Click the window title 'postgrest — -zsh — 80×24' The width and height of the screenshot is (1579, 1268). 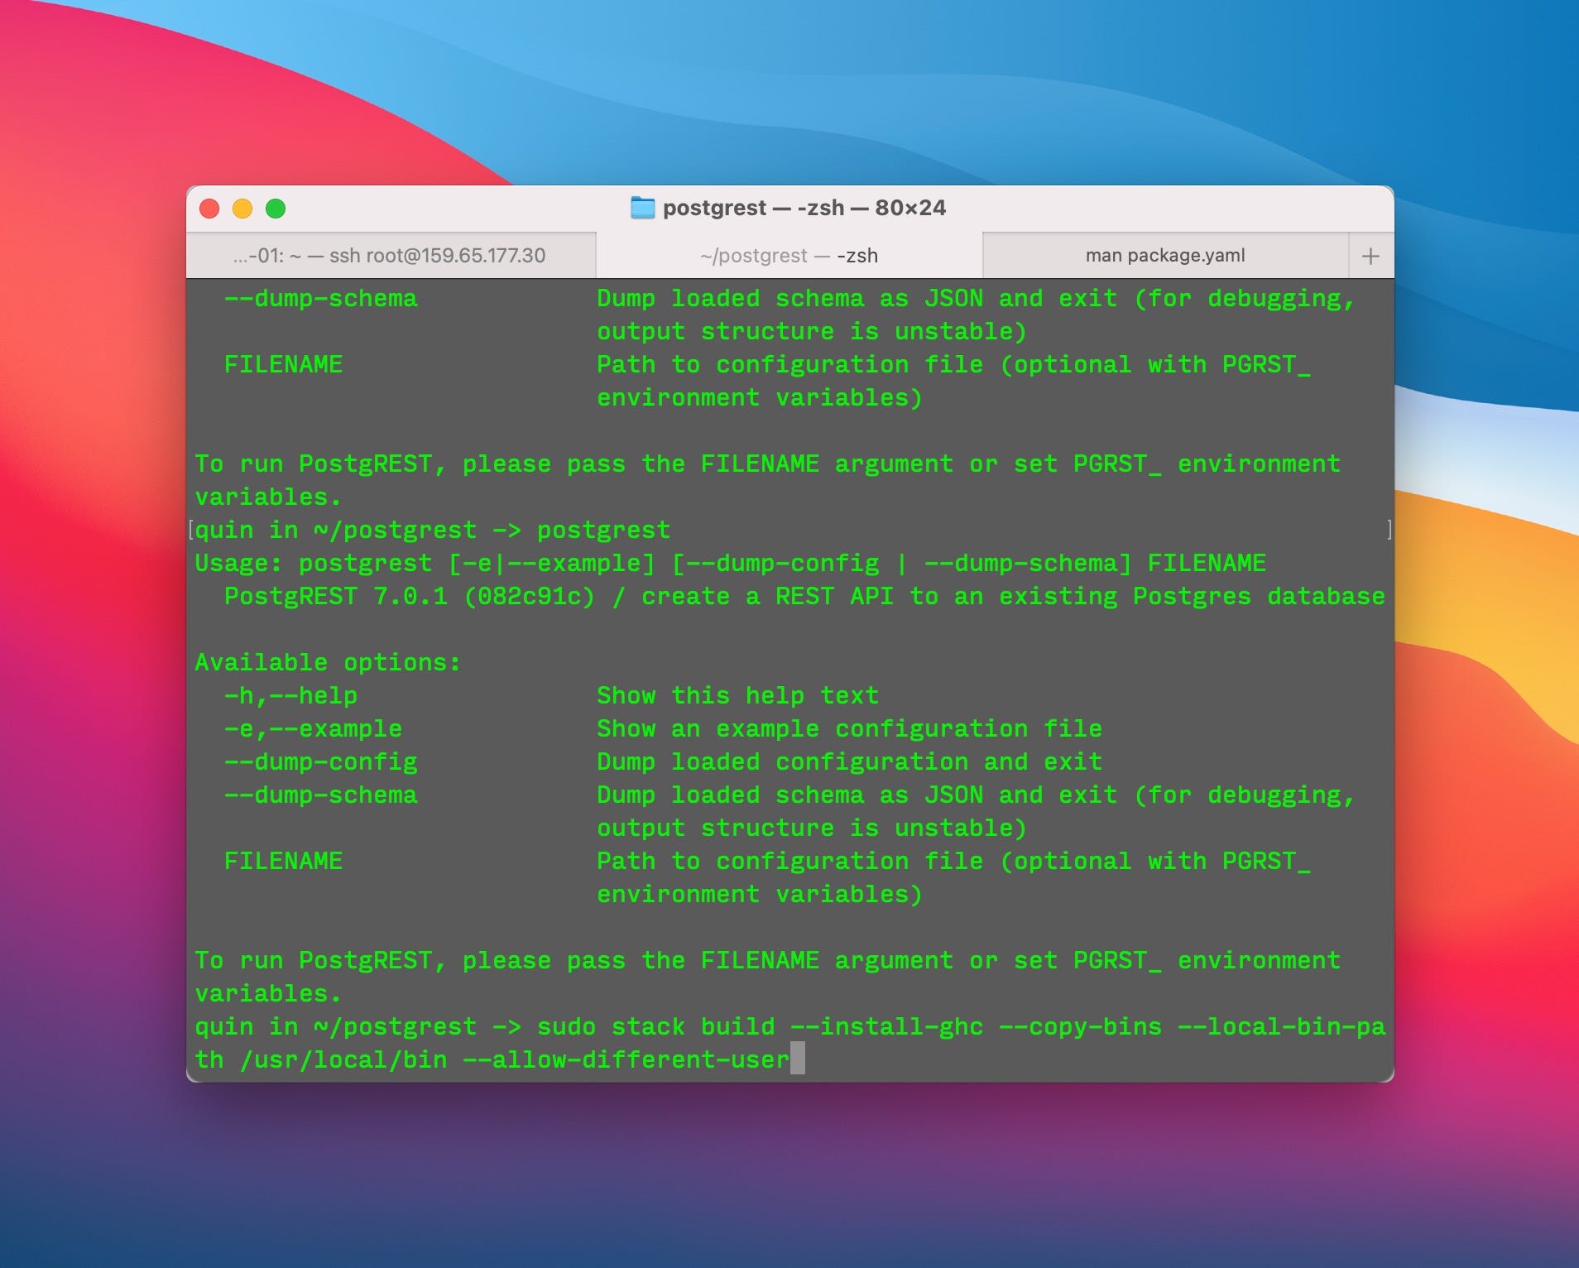[x=804, y=208]
